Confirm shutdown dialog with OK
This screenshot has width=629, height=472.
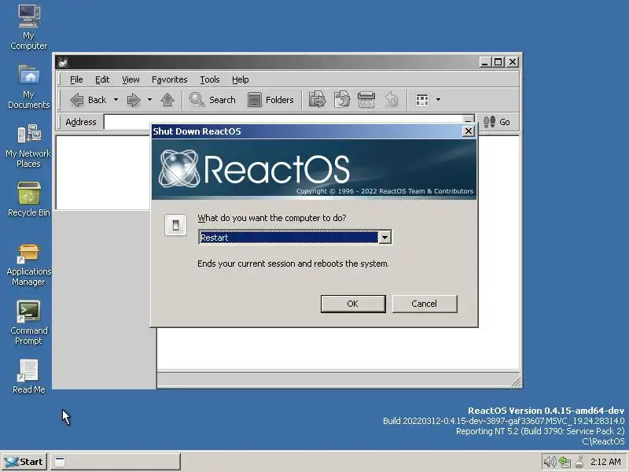(x=353, y=304)
